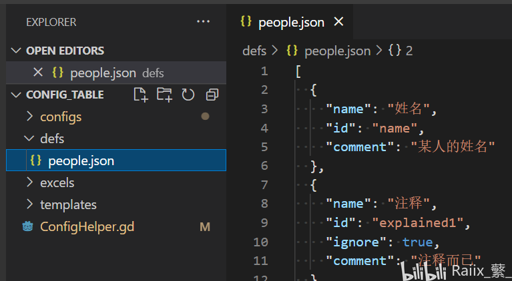Collapse all folders using the collapse icon

tap(212, 95)
